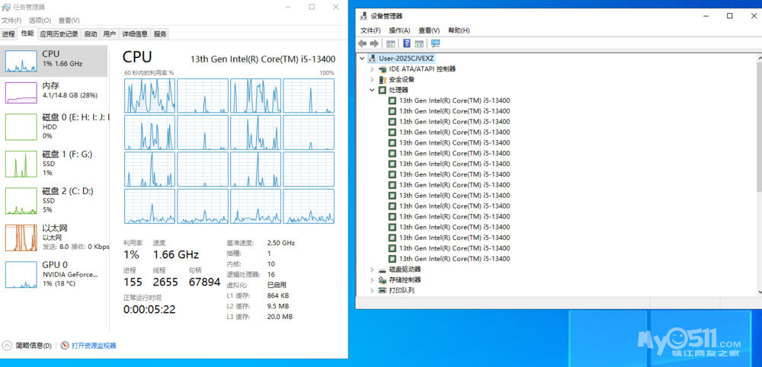Expand the IDE ATA/ATAPI 控制器 node
Viewport: 762px width, 367px height.
372,69
